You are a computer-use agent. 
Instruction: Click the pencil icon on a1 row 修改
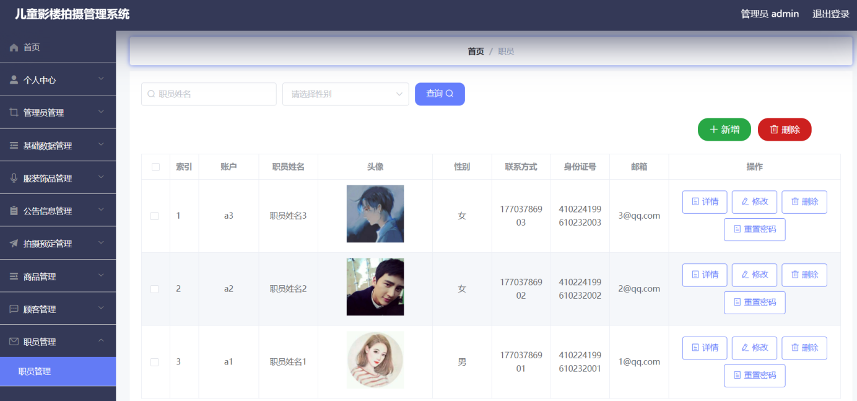(745, 348)
